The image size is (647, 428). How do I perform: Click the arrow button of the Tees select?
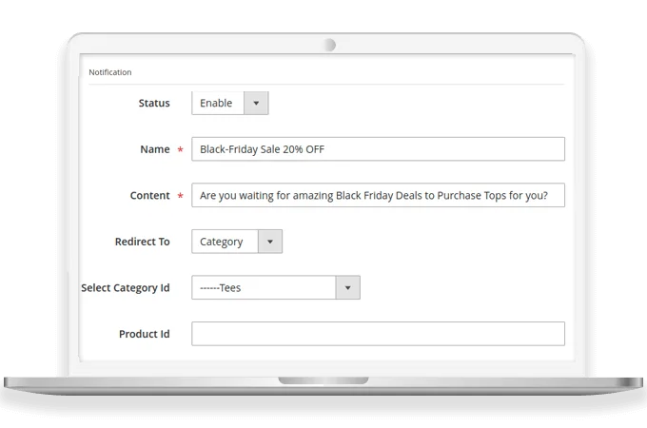pos(348,288)
